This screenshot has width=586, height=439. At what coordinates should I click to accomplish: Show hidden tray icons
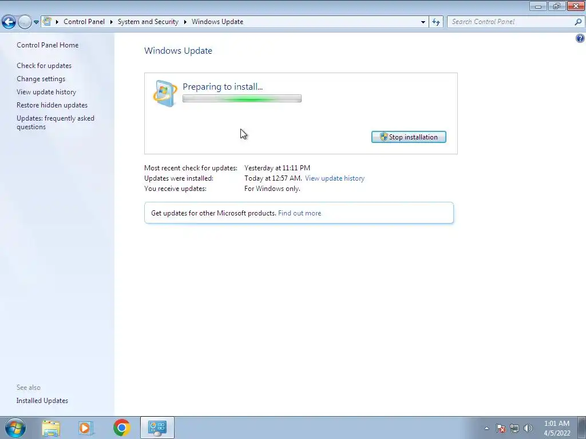486,428
